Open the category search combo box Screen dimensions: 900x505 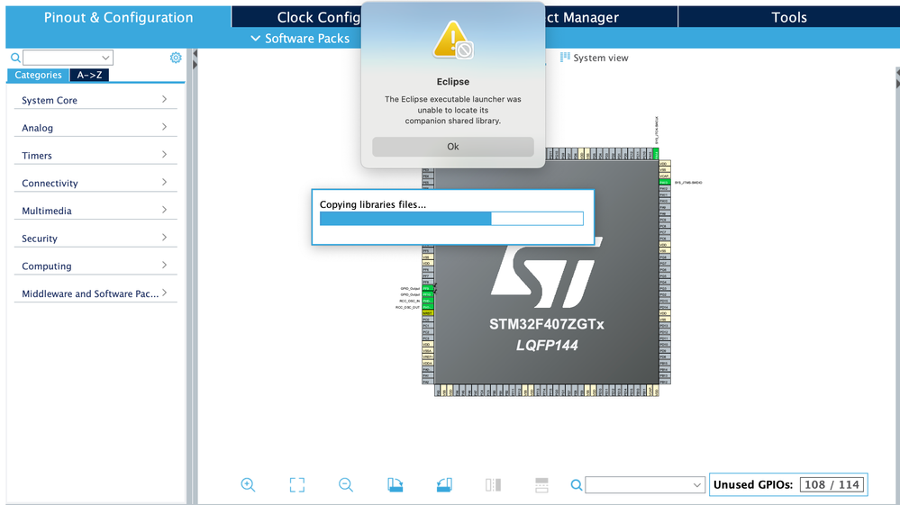(68, 58)
